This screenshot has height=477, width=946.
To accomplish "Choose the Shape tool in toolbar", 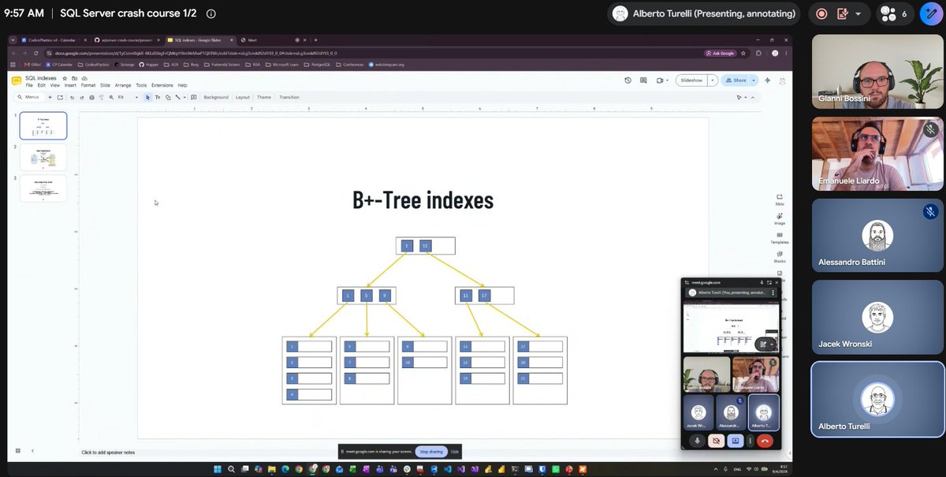I will click(167, 97).
